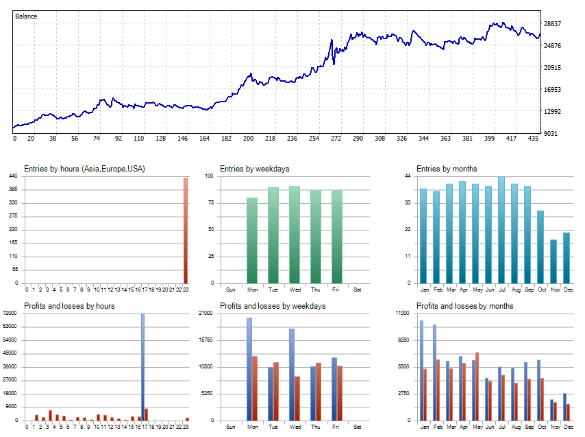The image size is (585, 437).
Task: Select the Wednesday bar in Entries by weekdays
Action: coord(295,235)
